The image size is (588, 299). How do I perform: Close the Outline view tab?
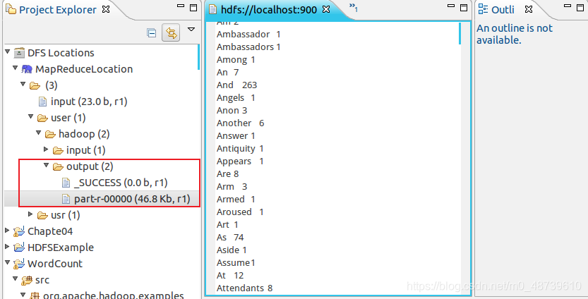[529, 9]
